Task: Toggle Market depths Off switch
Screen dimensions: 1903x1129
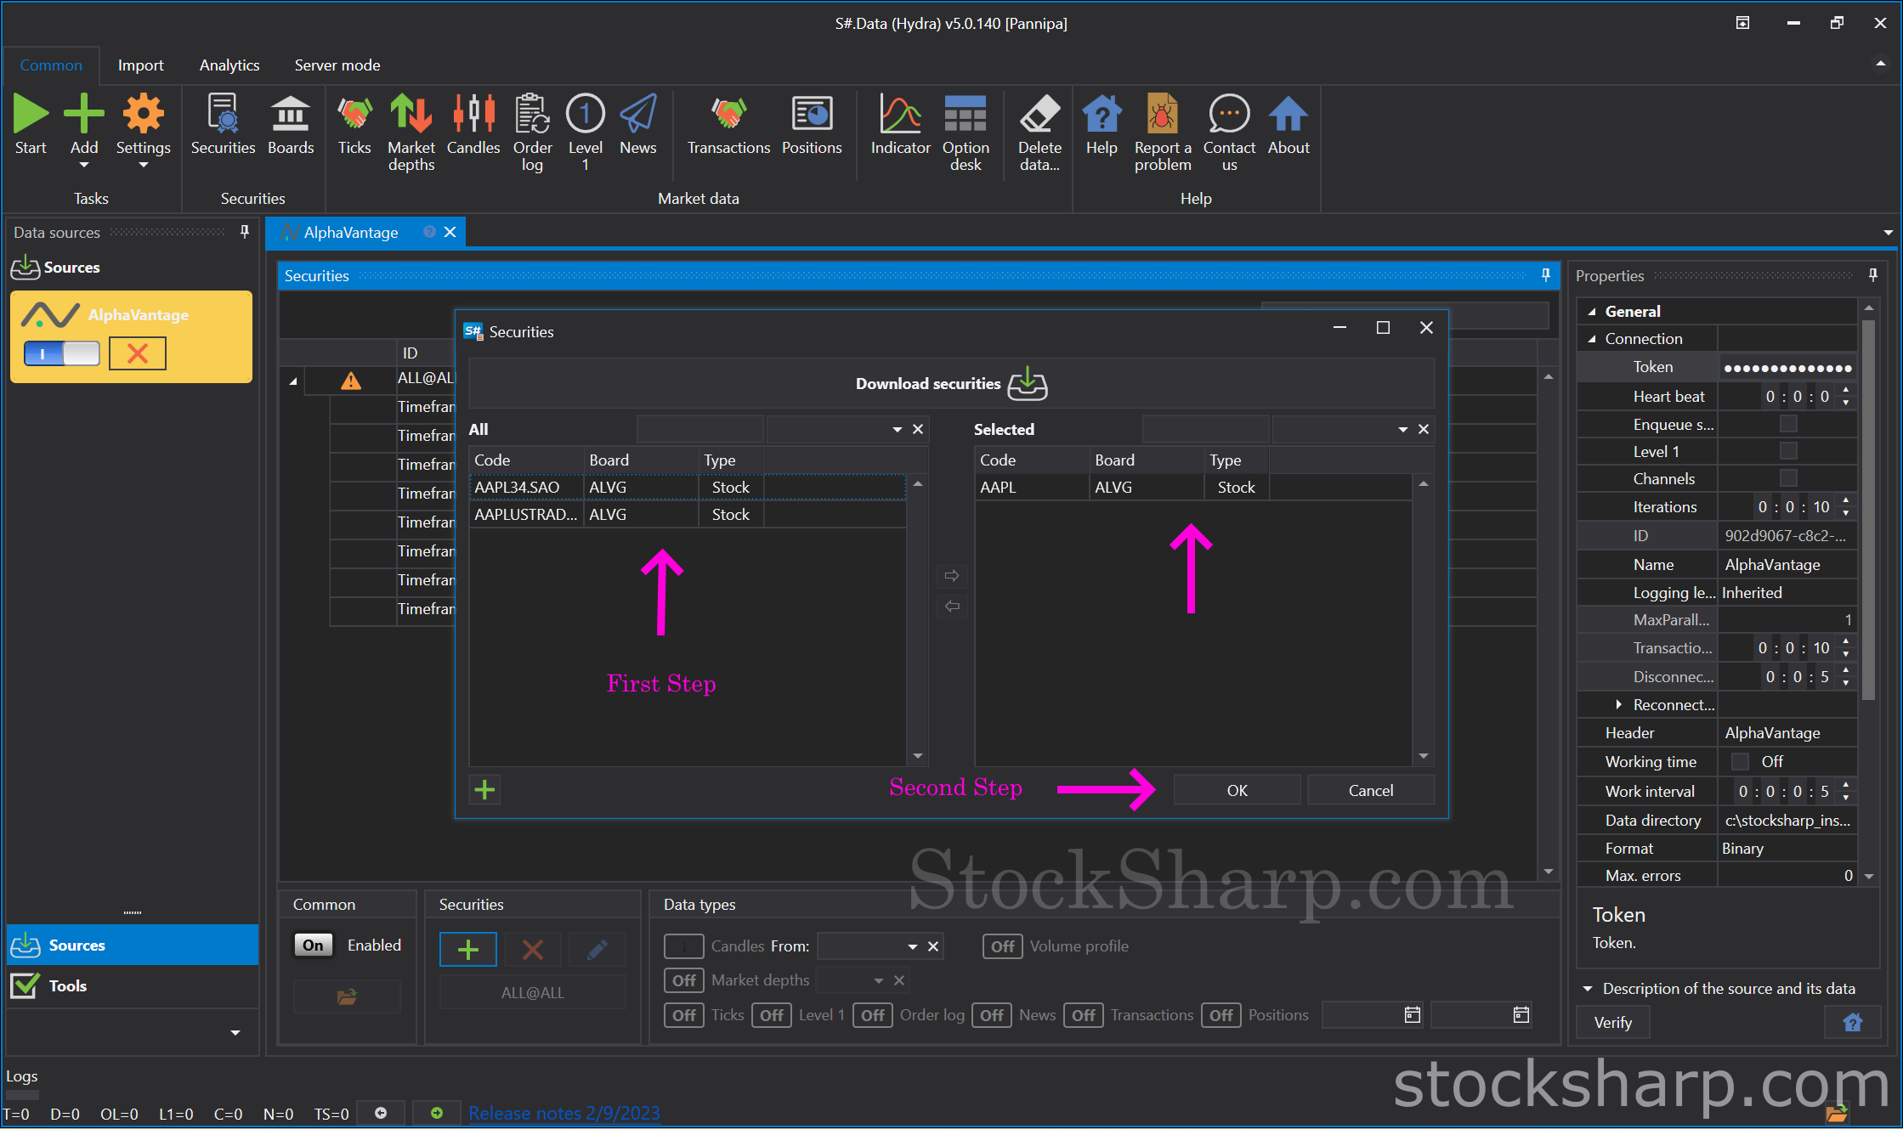Action: [x=683, y=980]
